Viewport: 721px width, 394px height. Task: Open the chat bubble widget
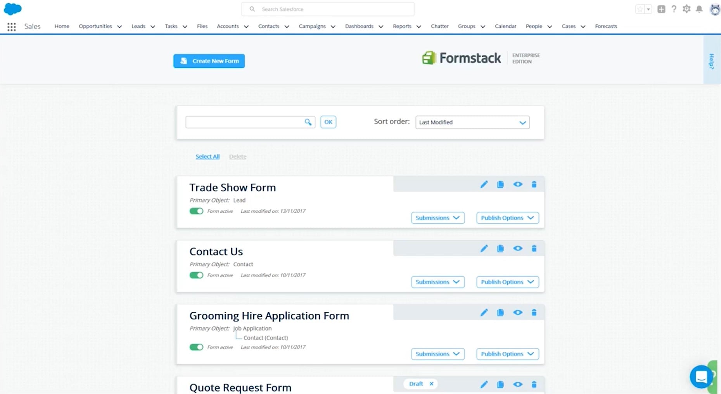(x=701, y=376)
